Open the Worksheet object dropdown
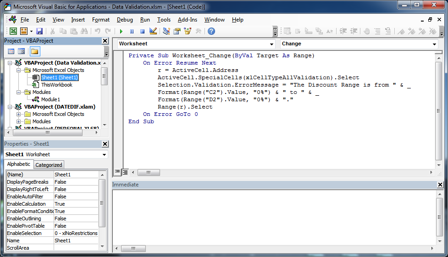Viewport: 448px width, 257px height. (x=271, y=44)
